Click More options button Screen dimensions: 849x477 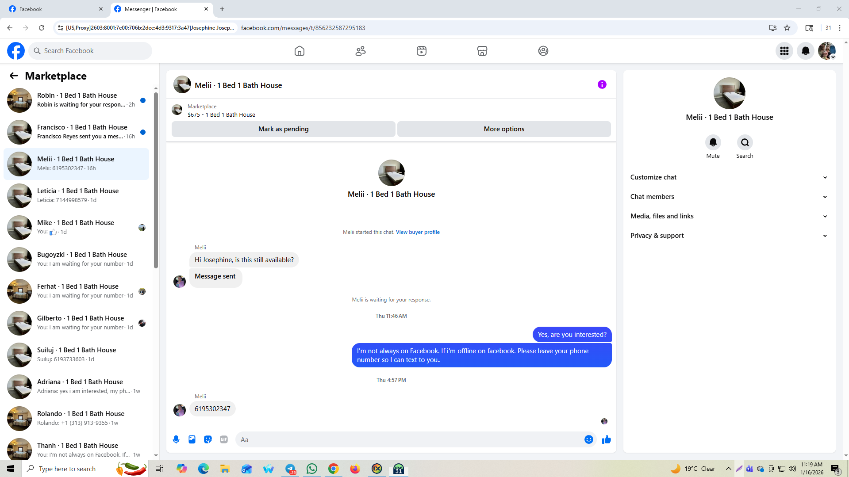[x=504, y=129]
